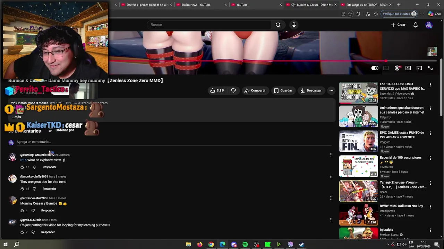The width and height of the screenshot is (444, 249).
Task: Open the options menu for the "EPIC GAMES está a PUNTO" video
Action: (430, 133)
